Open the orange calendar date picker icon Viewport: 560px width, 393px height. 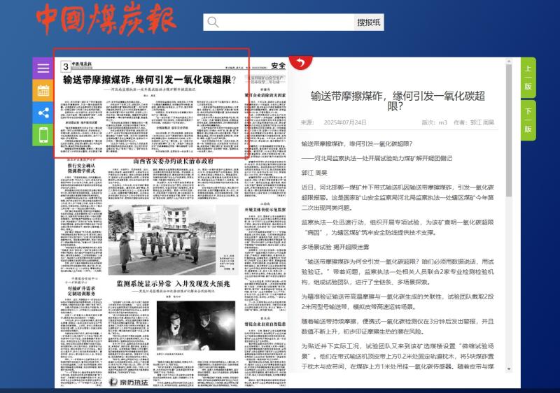43,90
